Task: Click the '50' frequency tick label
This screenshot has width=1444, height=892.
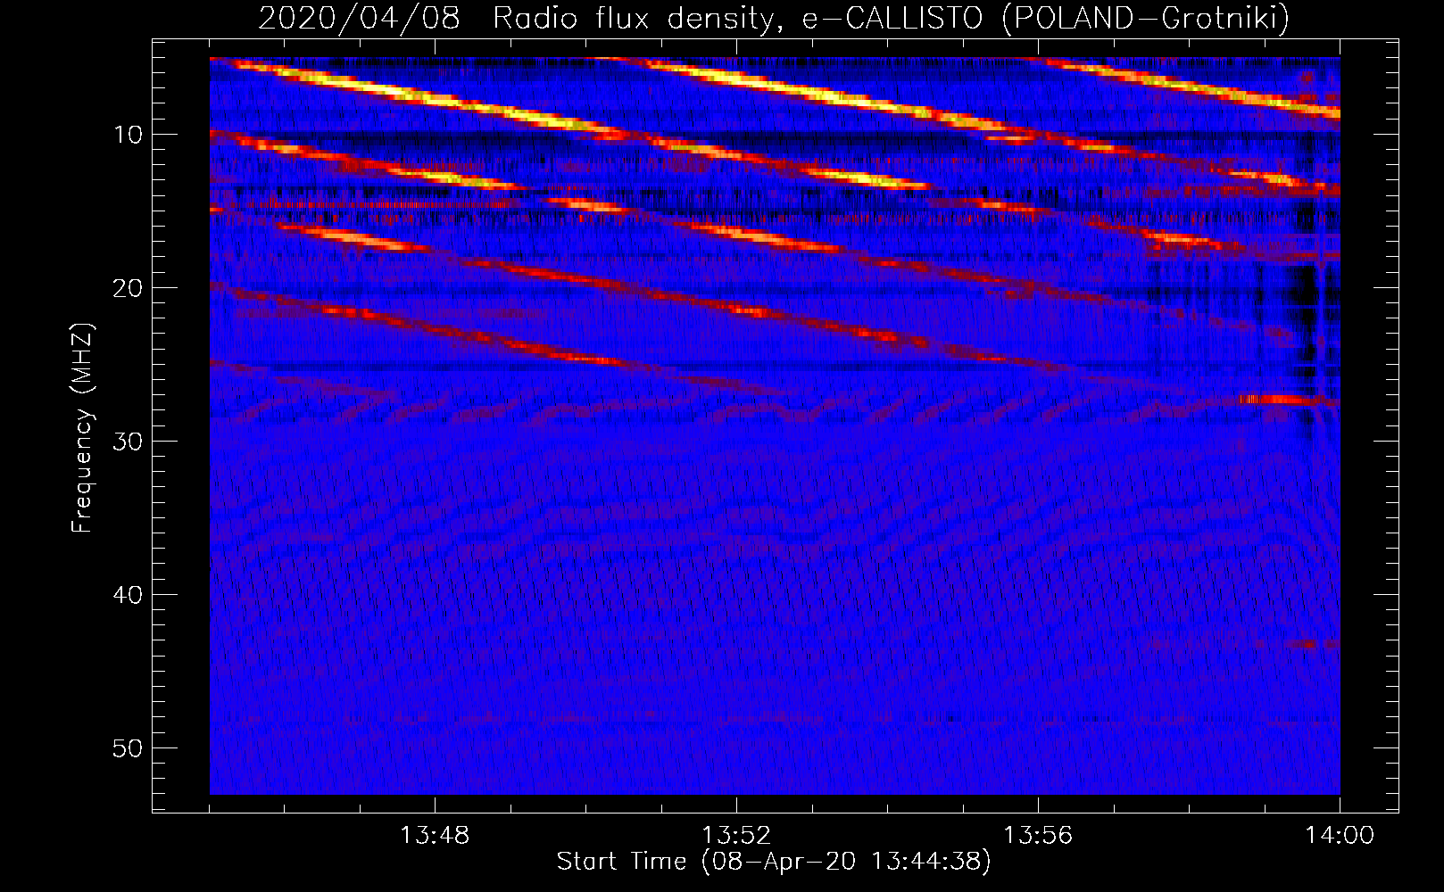Action: 129,748
